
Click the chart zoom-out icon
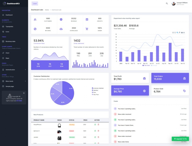coord(175,33)
